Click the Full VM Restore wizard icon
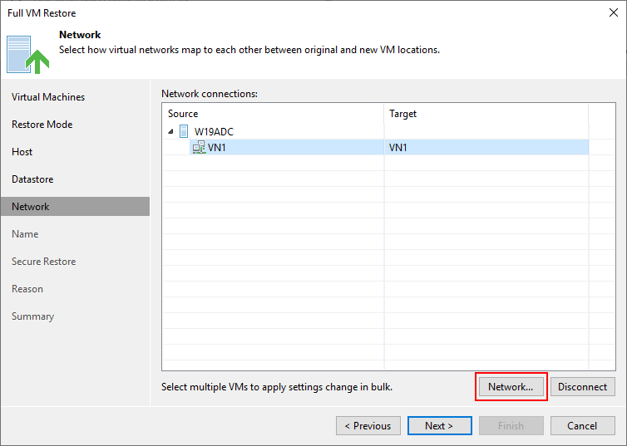 click(27, 55)
